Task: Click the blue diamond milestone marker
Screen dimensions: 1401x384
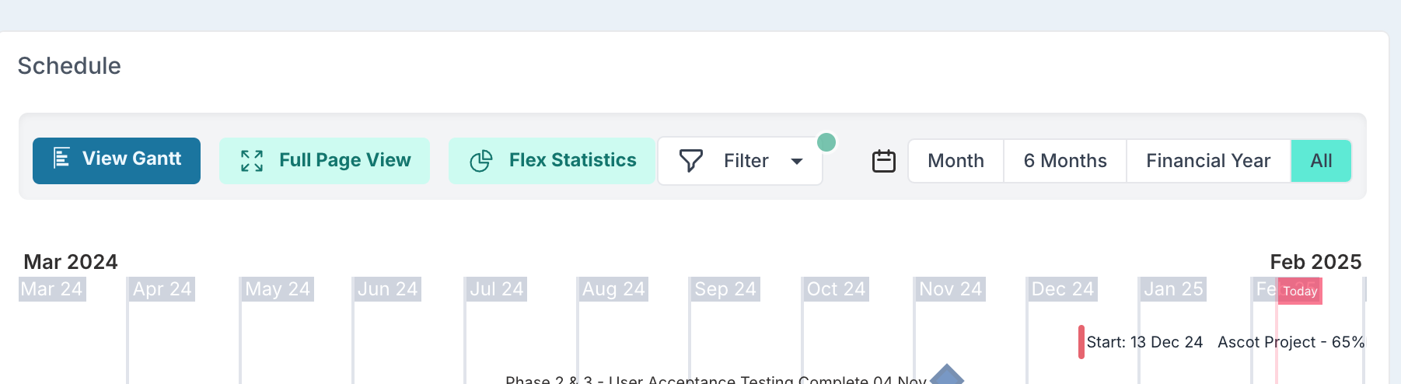Action: 947,374
